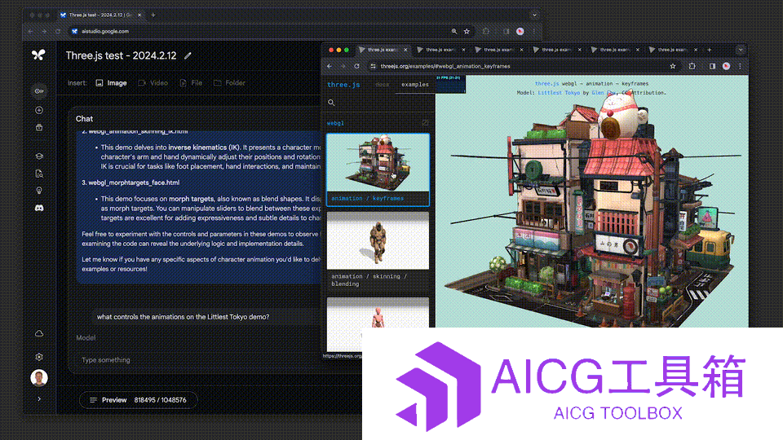
Task: Open new tab in AI Studio browser window
Action: [153, 15]
